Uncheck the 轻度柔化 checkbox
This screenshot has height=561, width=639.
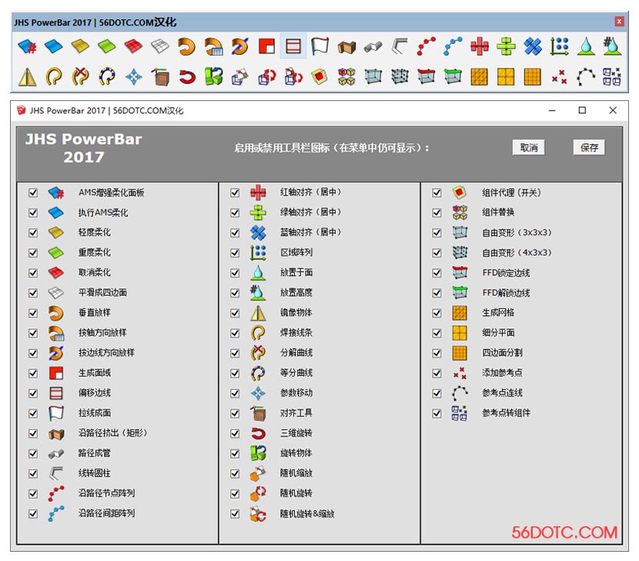click(x=33, y=233)
